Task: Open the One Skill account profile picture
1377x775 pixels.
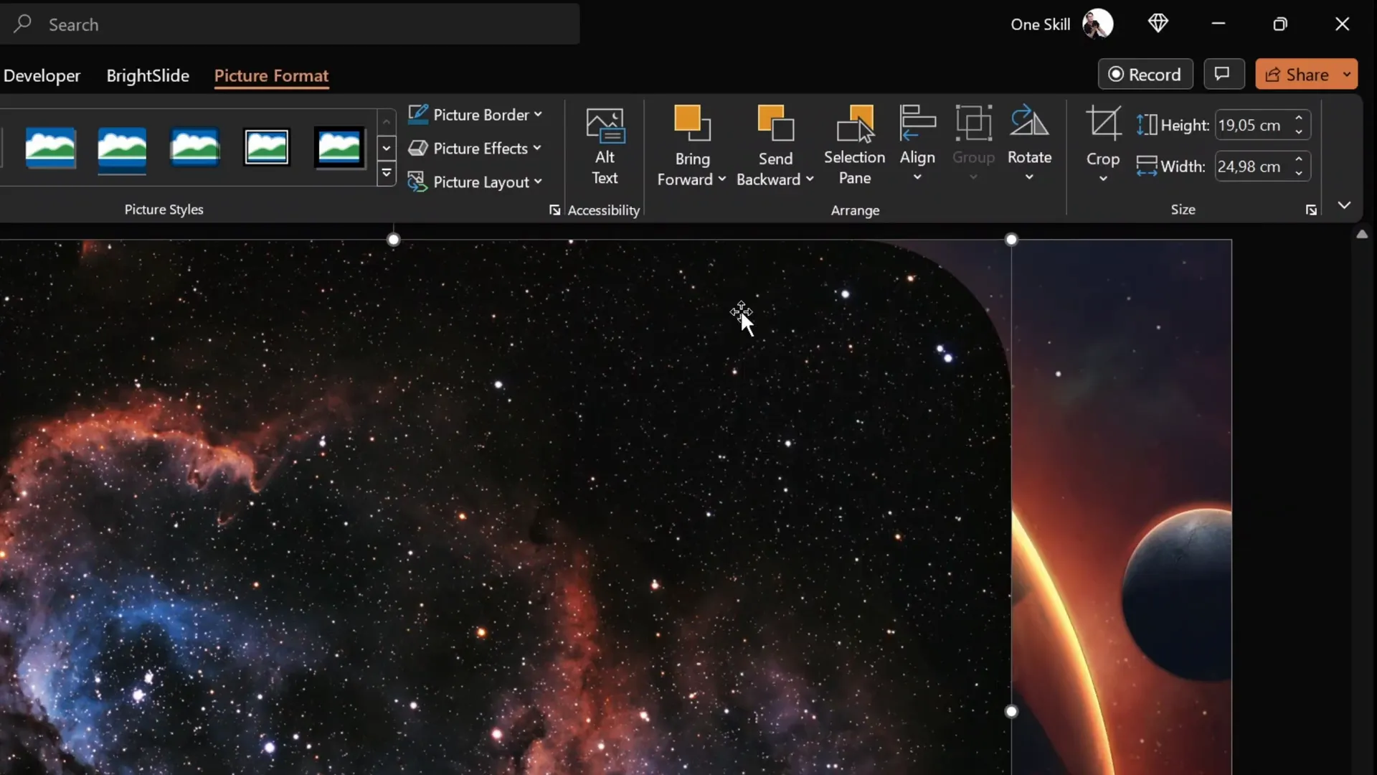Action: (1097, 24)
